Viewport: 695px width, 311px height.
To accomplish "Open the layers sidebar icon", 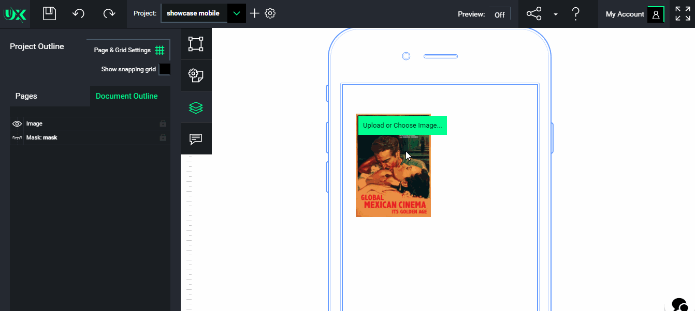I will pyautogui.click(x=196, y=107).
